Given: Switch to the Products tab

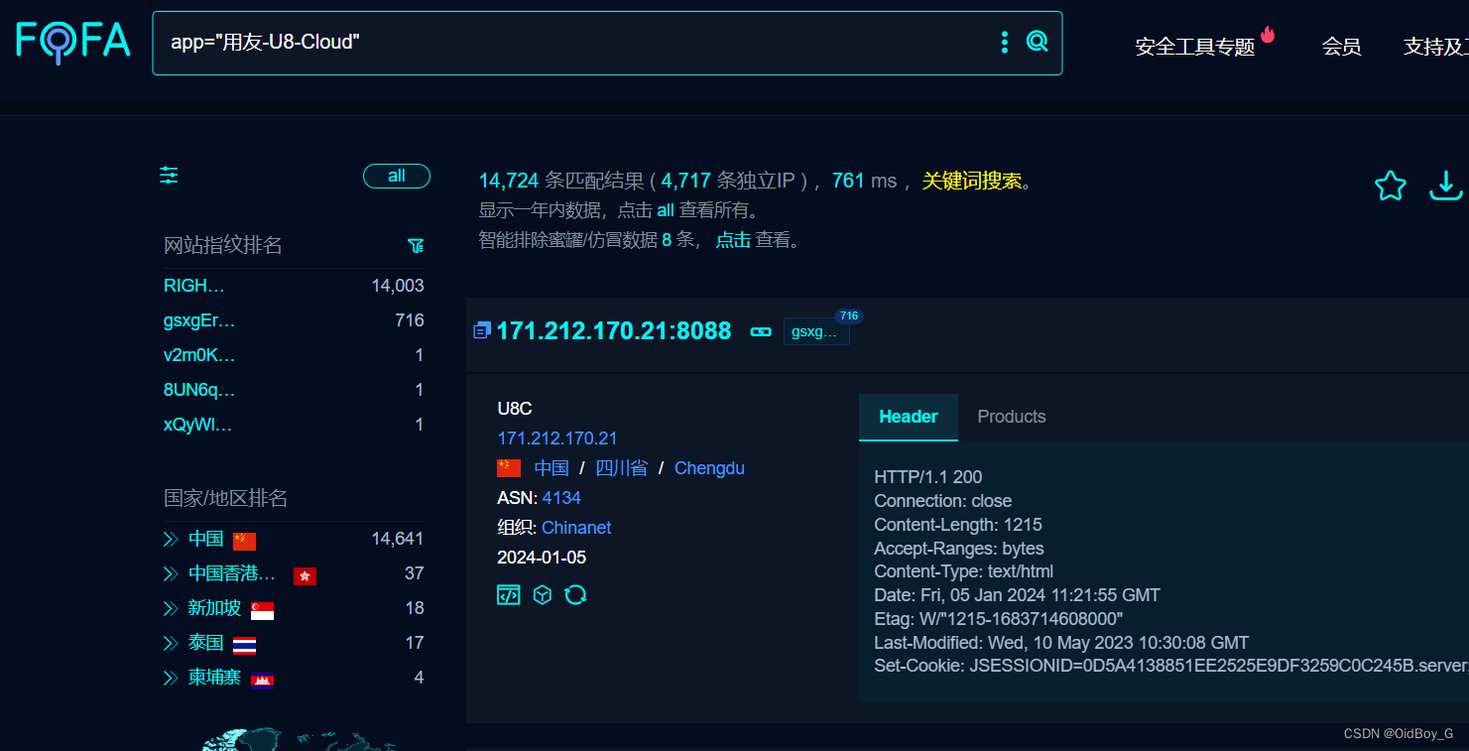Looking at the screenshot, I should pos(1012,417).
